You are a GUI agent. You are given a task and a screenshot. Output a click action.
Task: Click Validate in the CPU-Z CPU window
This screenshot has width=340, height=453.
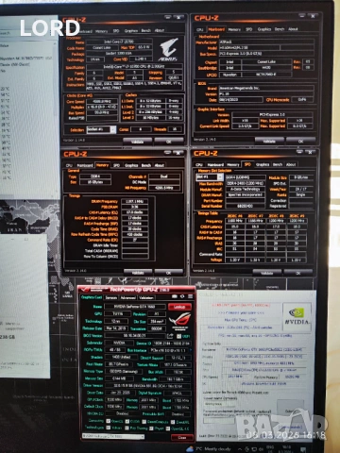click(x=137, y=142)
